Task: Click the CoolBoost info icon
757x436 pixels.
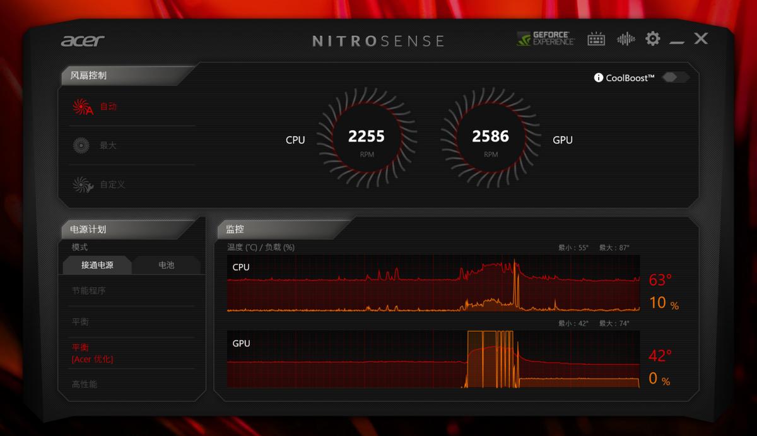Action: click(x=597, y=77)
